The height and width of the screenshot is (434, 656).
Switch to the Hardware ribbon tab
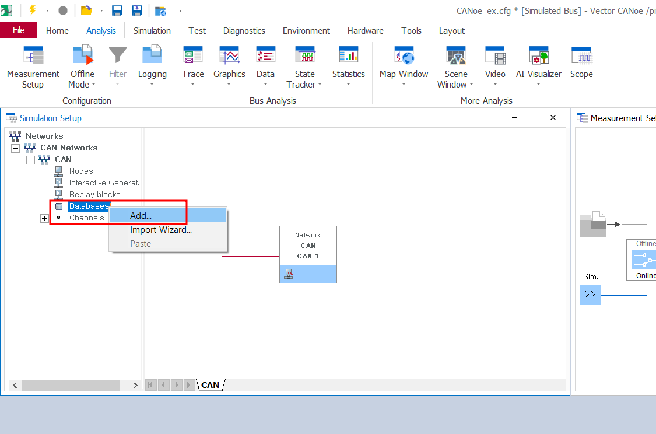[x=365, y=30]
